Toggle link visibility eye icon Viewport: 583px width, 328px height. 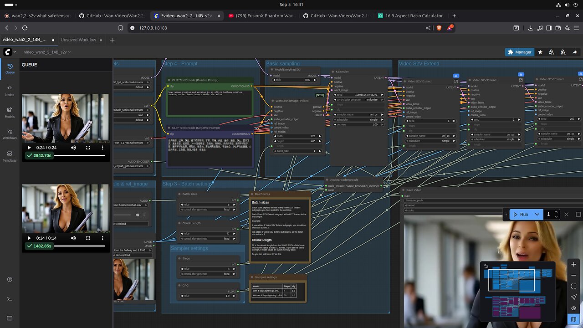pyautogui.click(x=573, y=308)
